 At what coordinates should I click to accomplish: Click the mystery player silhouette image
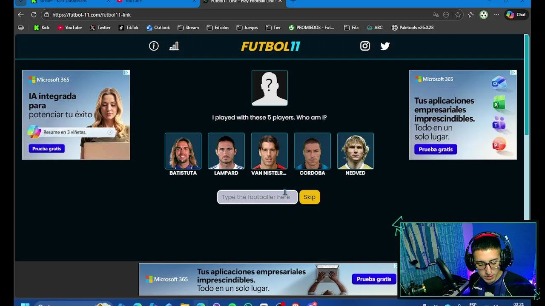coord(270,88)
